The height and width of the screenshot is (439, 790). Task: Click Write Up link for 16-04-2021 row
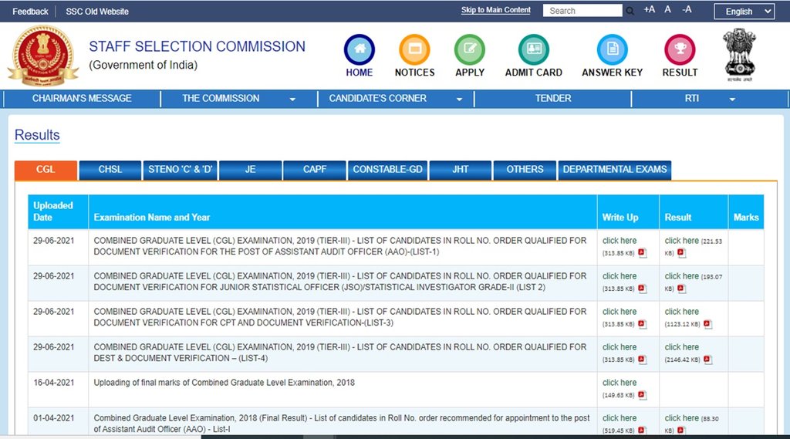tap(620, 383)
